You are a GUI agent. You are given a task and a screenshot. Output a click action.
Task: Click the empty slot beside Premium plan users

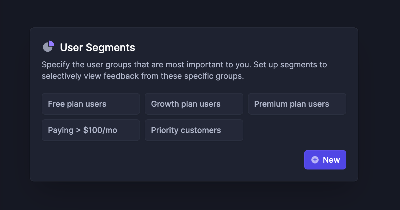pyautogui.click(x=297, y=130)
